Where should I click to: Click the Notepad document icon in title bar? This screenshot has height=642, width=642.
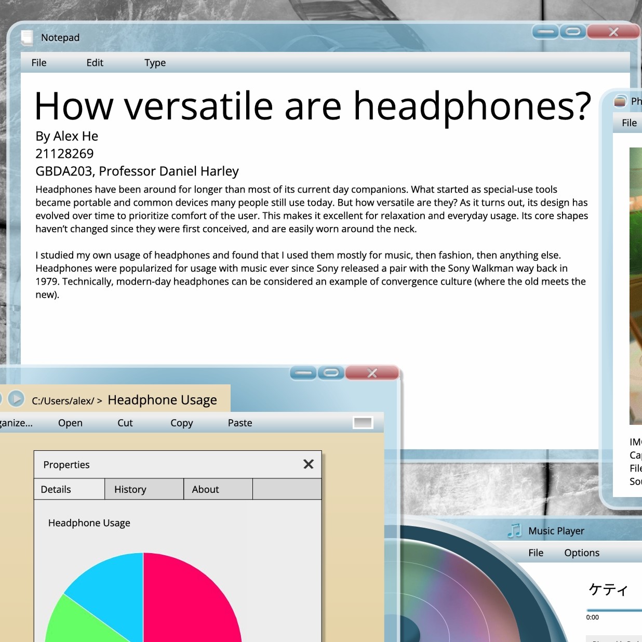(26, 37)
